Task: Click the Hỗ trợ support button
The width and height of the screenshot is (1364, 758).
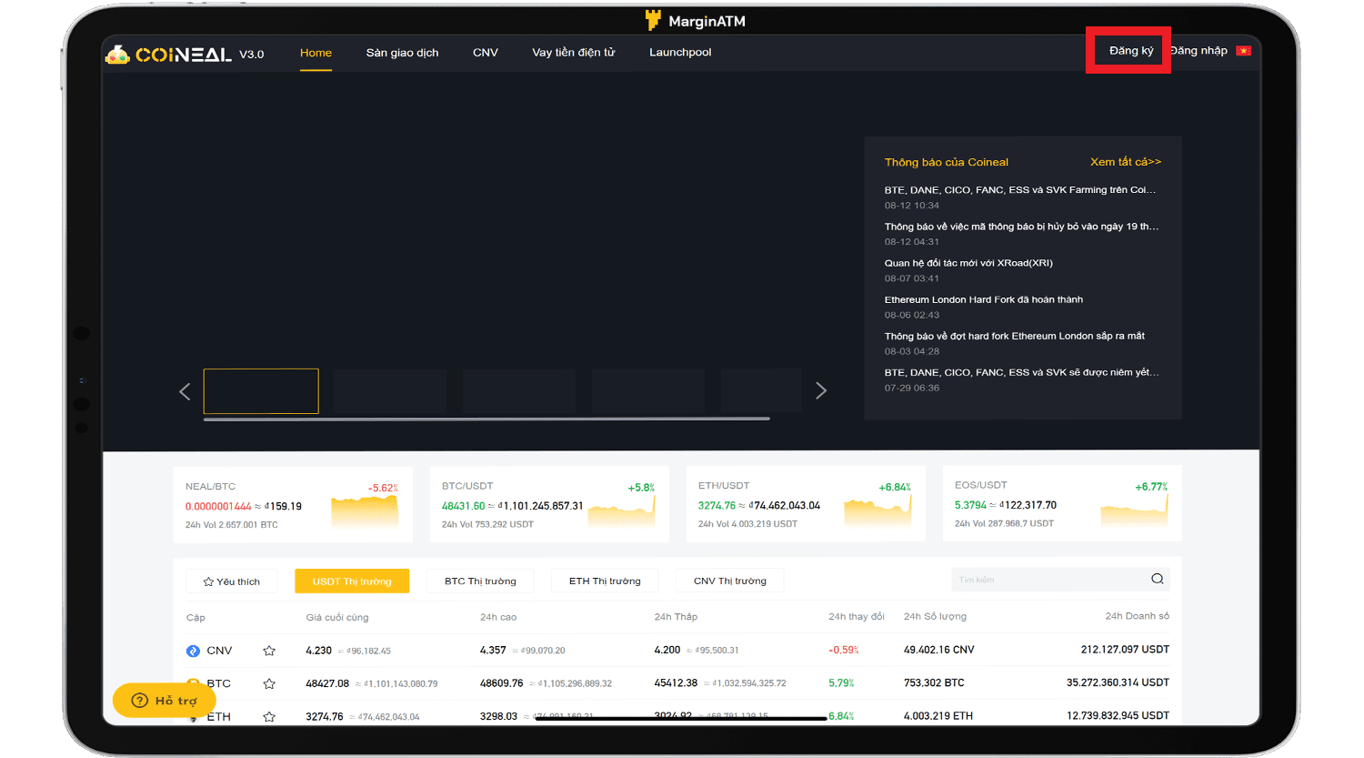Action: 165,701
